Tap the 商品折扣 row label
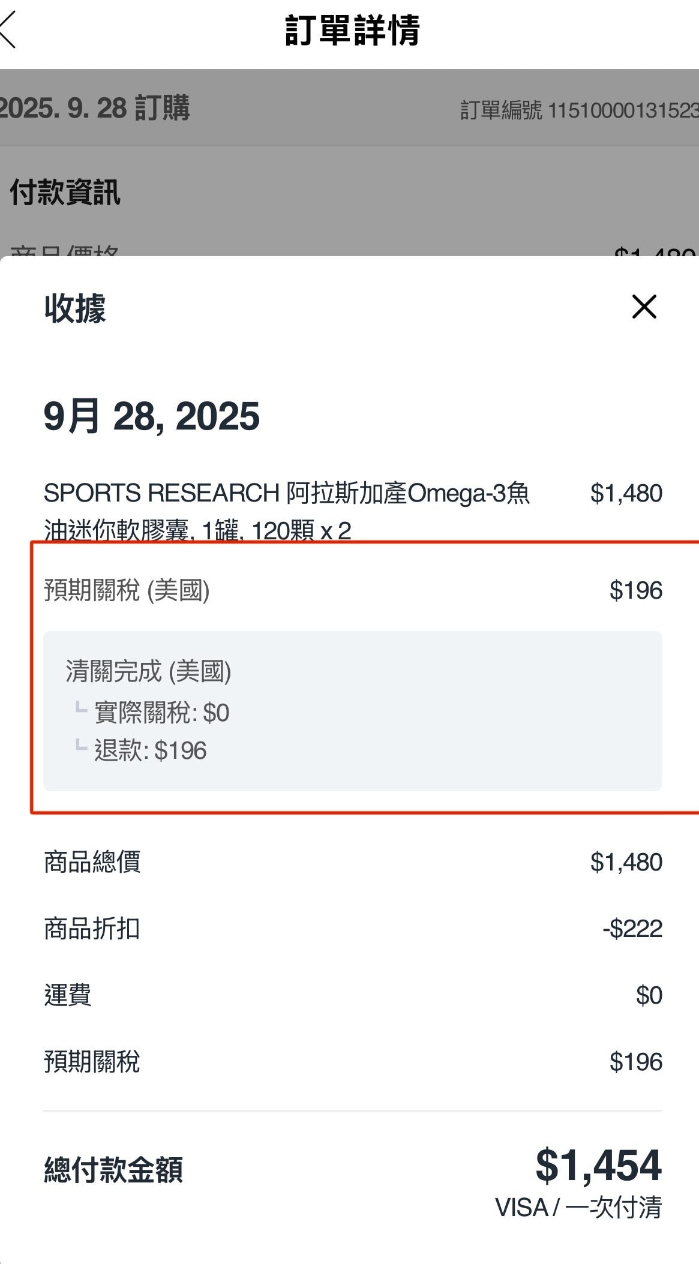 coord(92,929)
